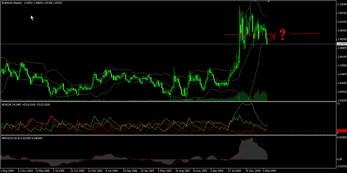
Task: Click MACD scale value 0.093551
Action: pos(342,138)
